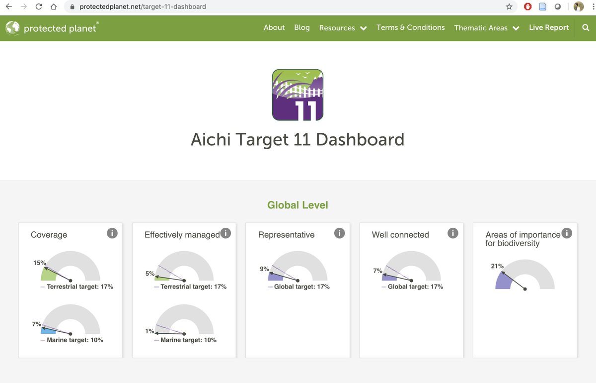
Task: Click the Coverage marine 7% gauge
Action: pos(71,319)
